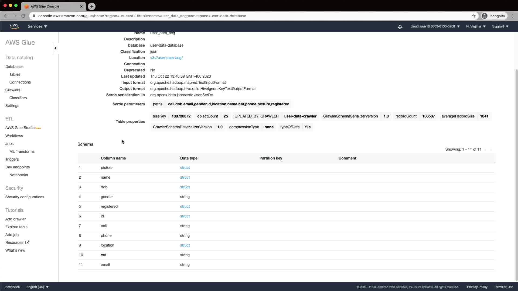518x291 pixels.
Task: Click the Incognito profile icon
Action: pos(485,16)
